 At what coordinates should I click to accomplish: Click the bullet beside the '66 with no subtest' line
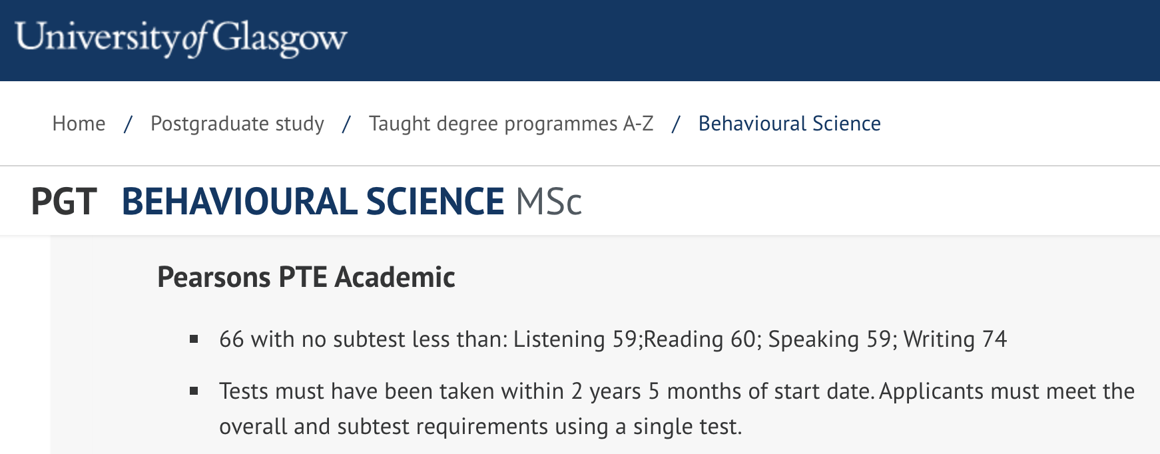[194, 340]
